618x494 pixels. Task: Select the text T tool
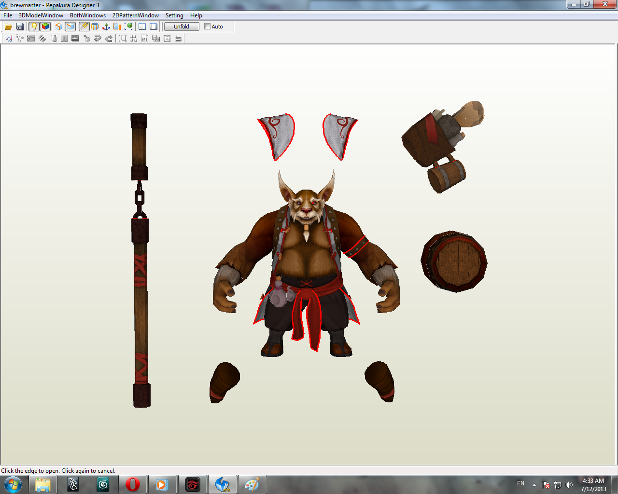coord(64,39)
